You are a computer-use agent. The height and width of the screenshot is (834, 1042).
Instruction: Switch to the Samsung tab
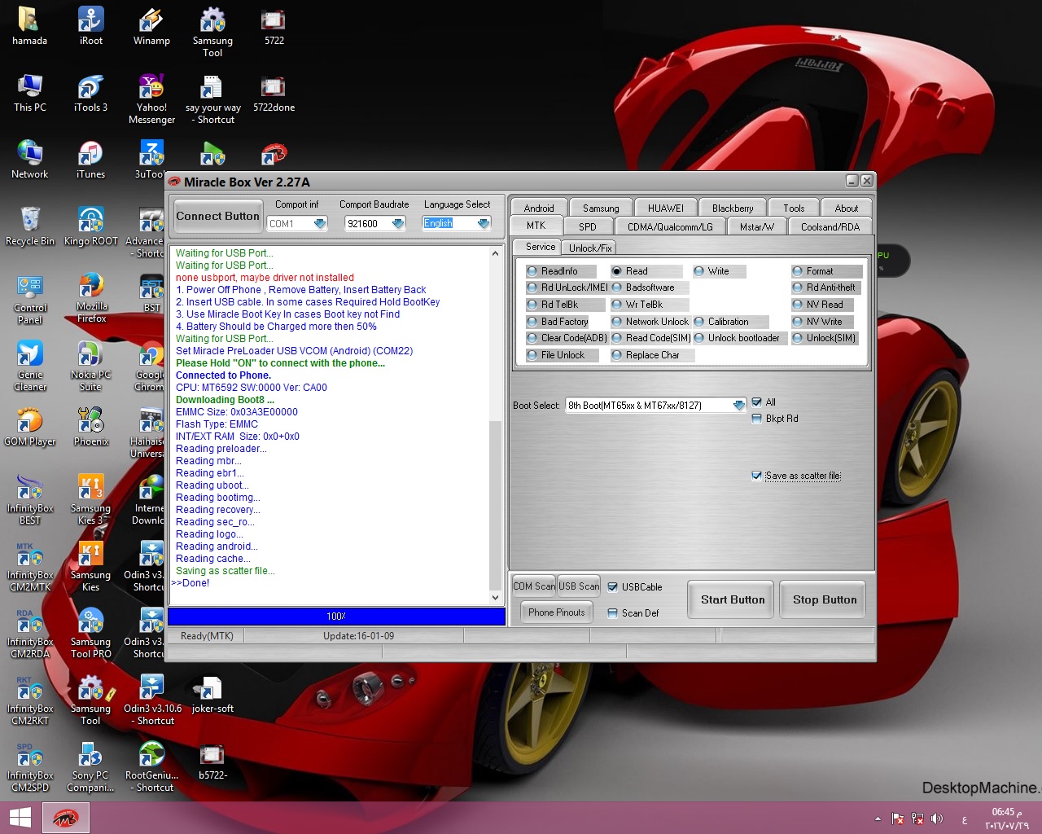click(x=601, y=208)
